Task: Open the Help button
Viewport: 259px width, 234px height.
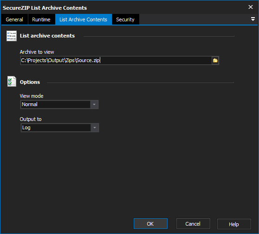Action: [234, 224]
